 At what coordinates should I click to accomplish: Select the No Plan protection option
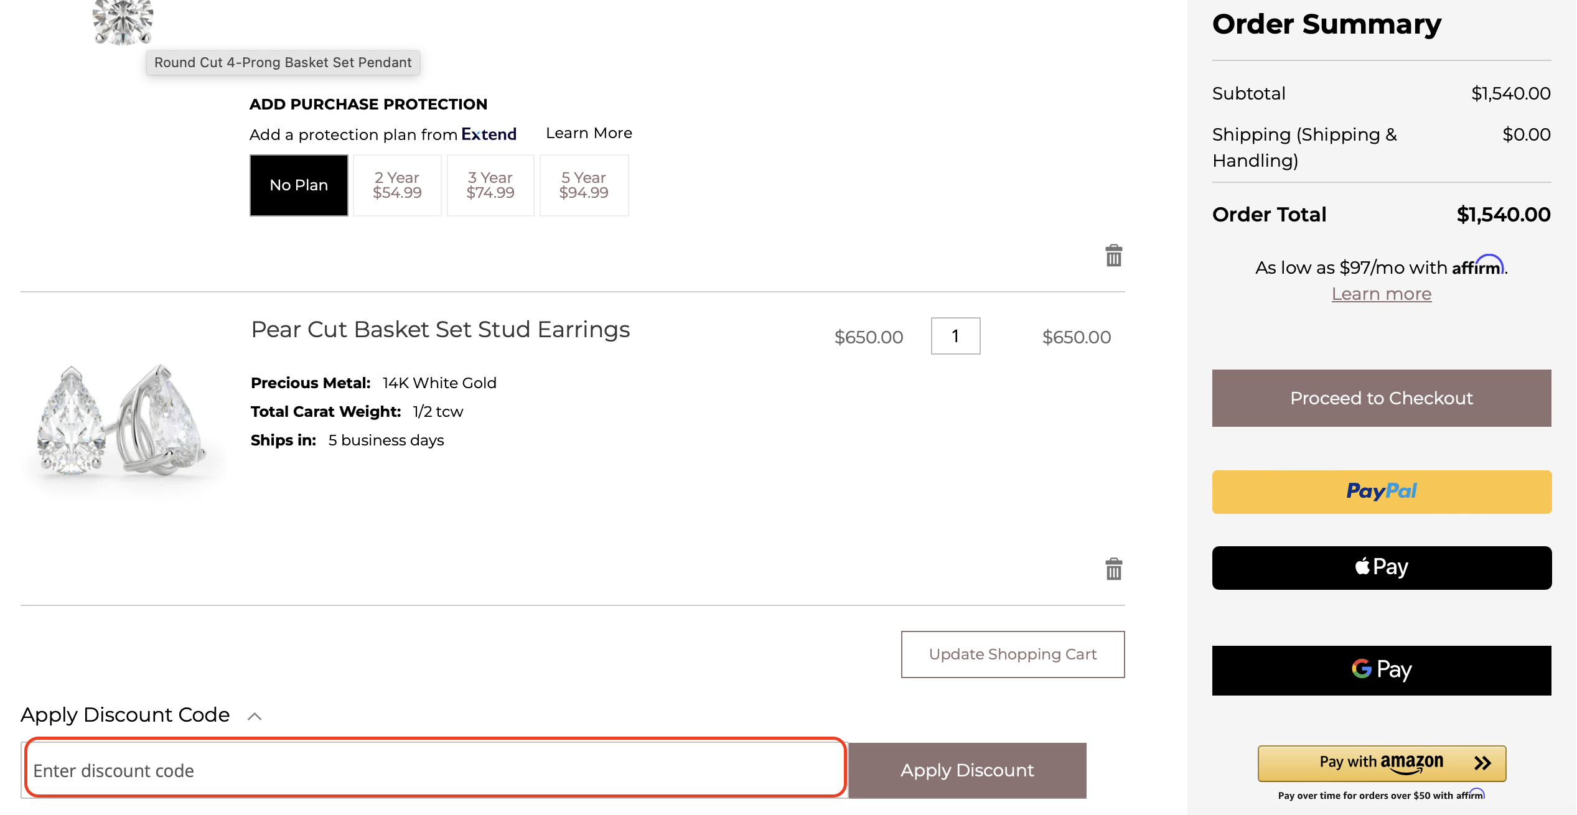[x=298, y=185]
